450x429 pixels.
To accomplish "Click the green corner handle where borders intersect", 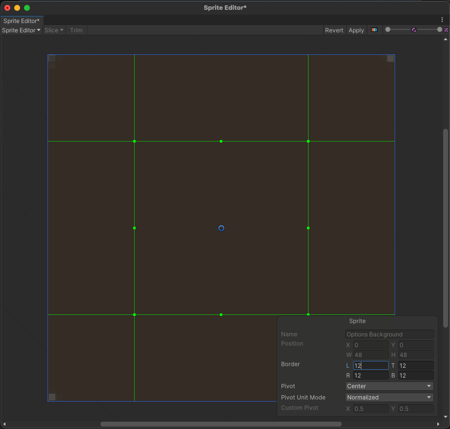I will [x=134, y=141].
